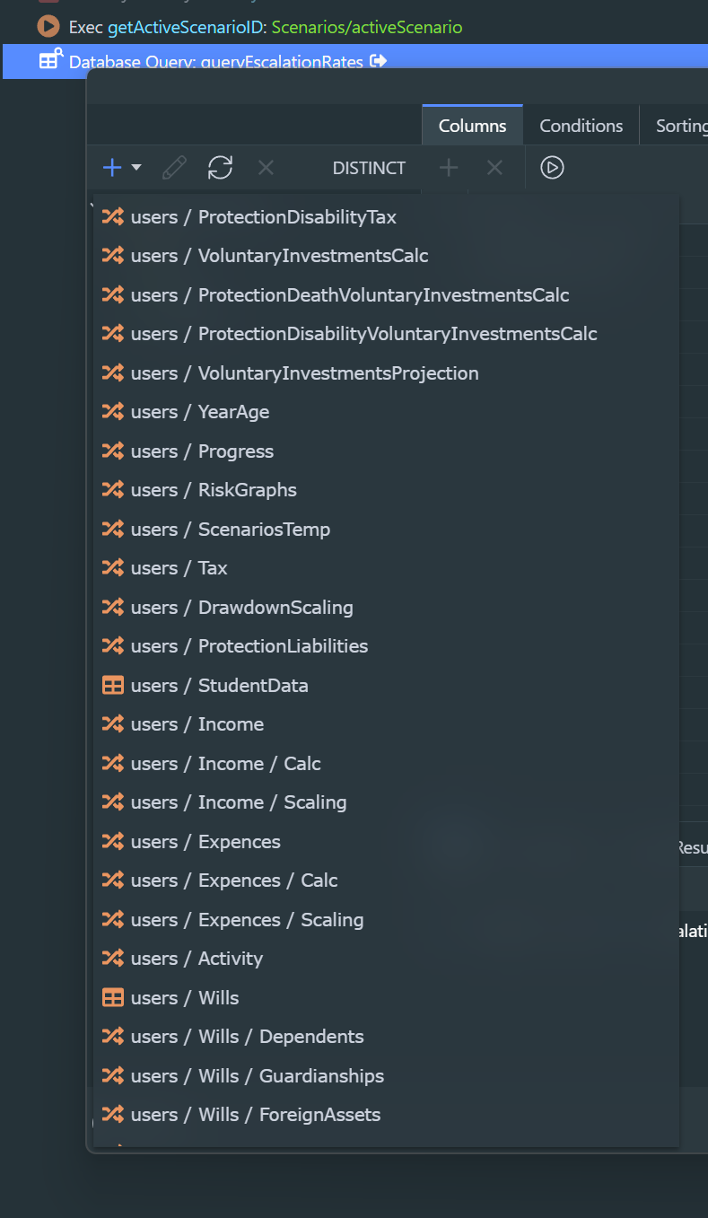Select the Columns tab
This screenshot has height=1218, width=708.
(472, 126)
